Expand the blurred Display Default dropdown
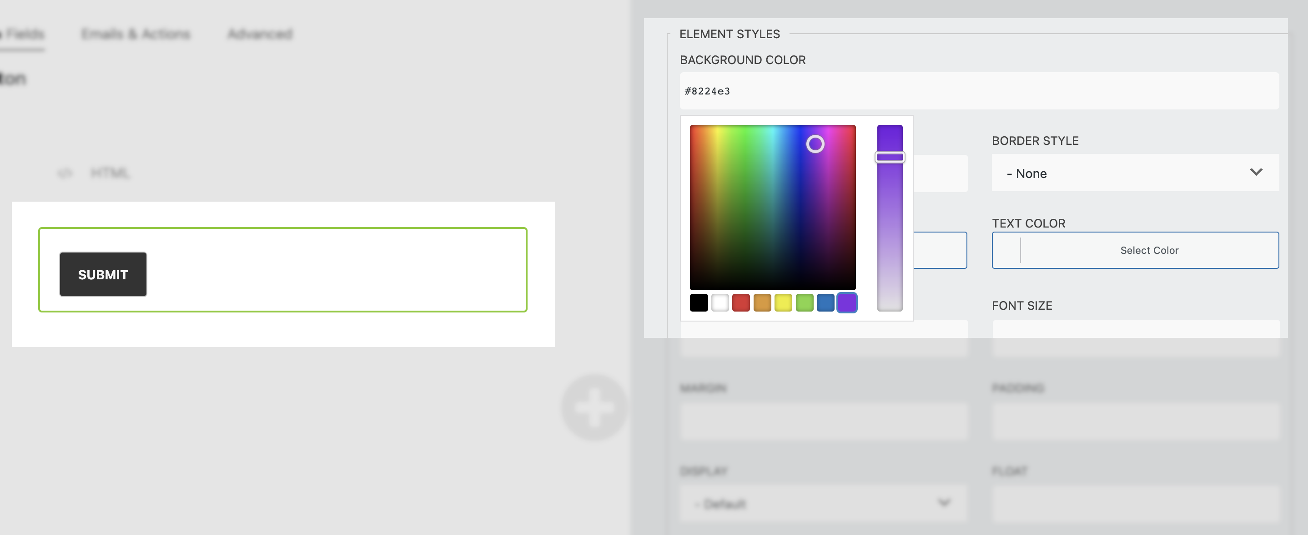This screenshot has height=535, width=1308. point(823,503)
